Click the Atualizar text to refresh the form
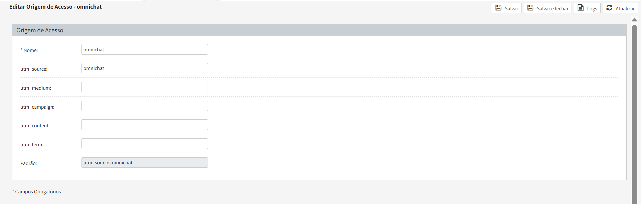Image resolution: width=641 pixels, height=204 pixels. pos(625,9)
